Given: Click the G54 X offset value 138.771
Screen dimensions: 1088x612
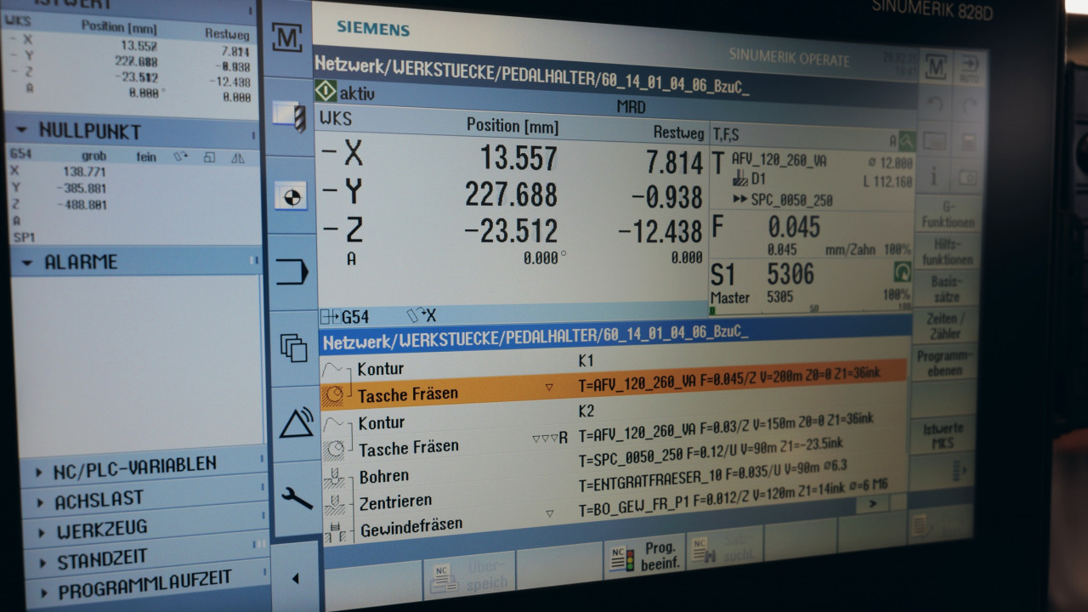Looking at the screenshot, I should point(84,173).
